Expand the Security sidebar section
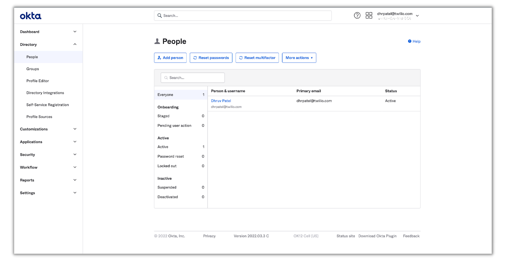506x261 pixels. pyautogui.click(x=48, y=155)
